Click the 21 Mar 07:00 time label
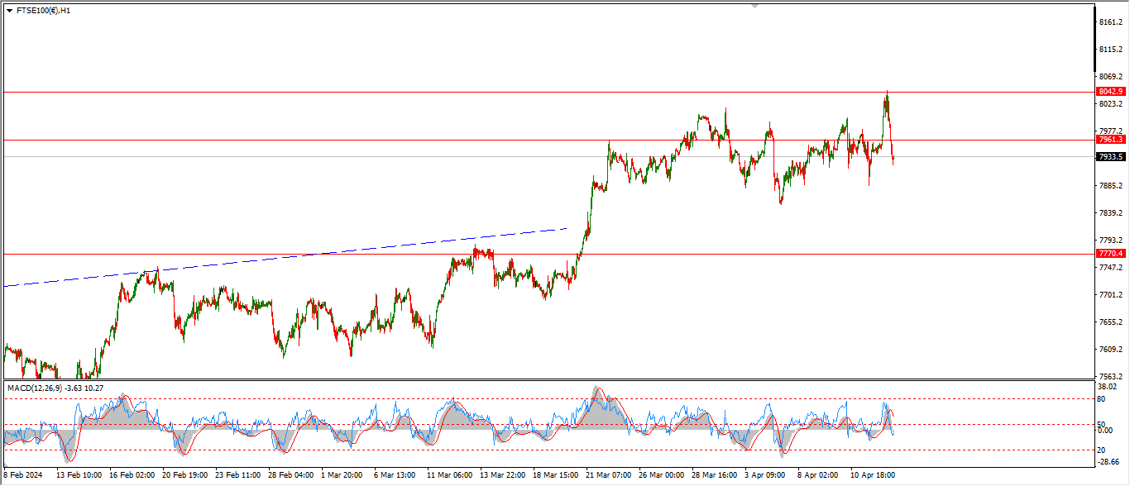This screenshot has width=1130, height=486. (607, 476)
